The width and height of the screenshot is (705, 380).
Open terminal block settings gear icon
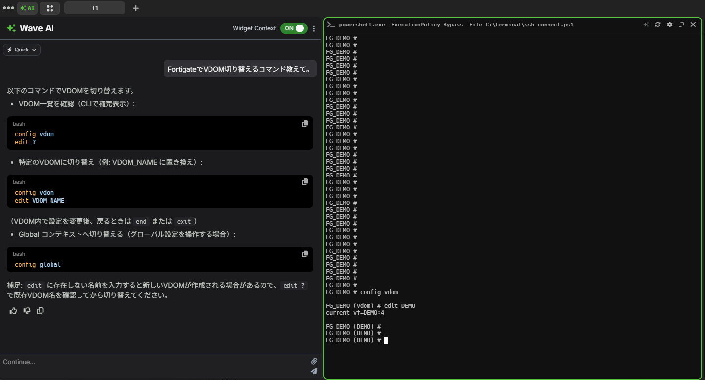click(669, 25)
